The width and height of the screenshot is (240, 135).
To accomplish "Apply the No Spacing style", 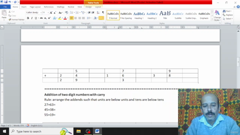I will pos(126,15).
